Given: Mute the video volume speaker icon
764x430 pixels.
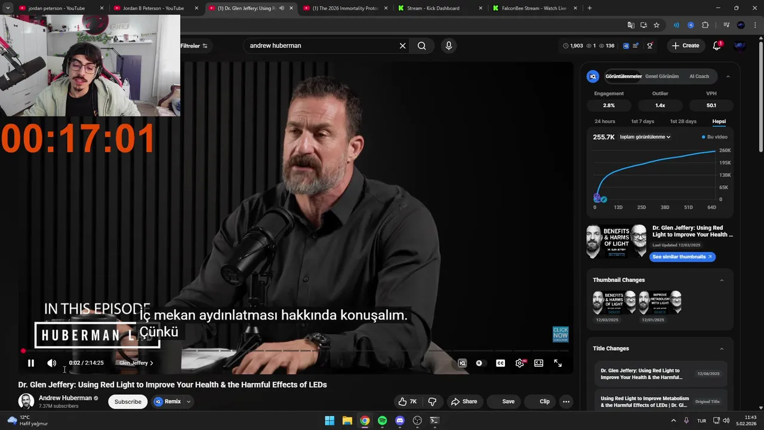Looking at the screenshot, I should click(x=52, y=363).
